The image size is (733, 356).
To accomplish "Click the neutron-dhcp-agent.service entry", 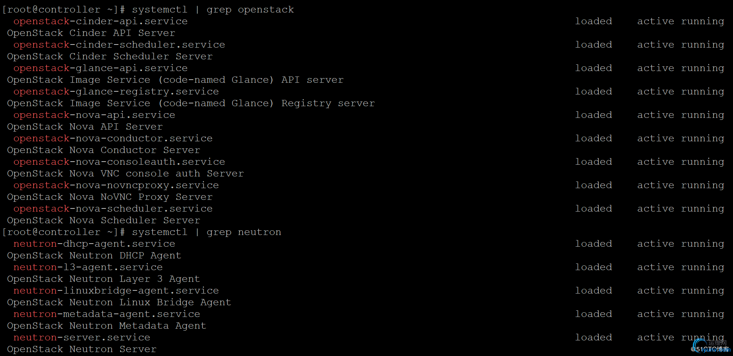I will [x=94, y=244].
